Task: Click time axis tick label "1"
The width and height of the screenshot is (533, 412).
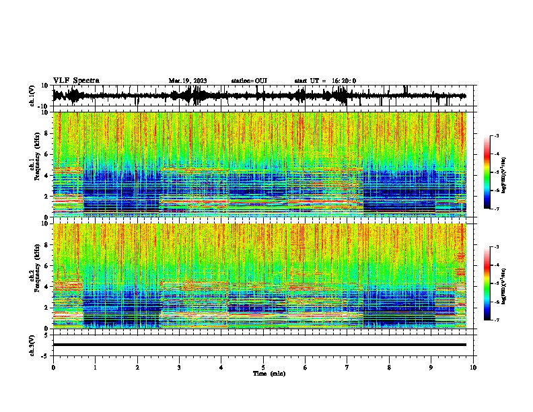Action: click(x=95, y=368)
